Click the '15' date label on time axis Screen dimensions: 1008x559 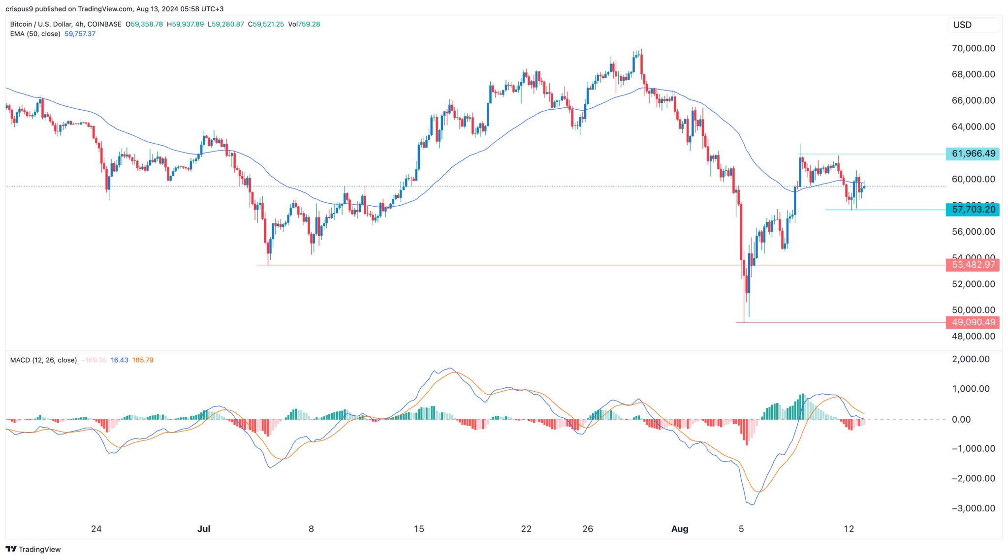point(419,529)
